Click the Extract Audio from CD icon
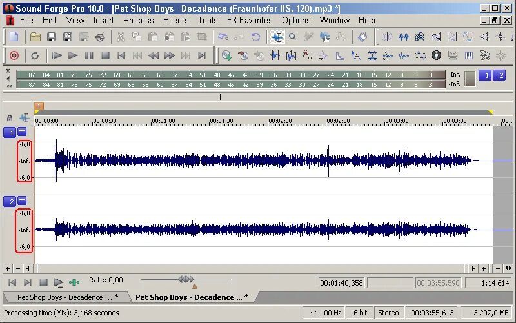 (x=227, y=55)
